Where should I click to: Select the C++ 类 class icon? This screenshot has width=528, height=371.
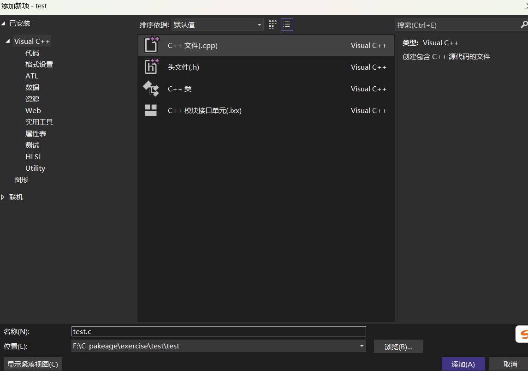point(151,89)
